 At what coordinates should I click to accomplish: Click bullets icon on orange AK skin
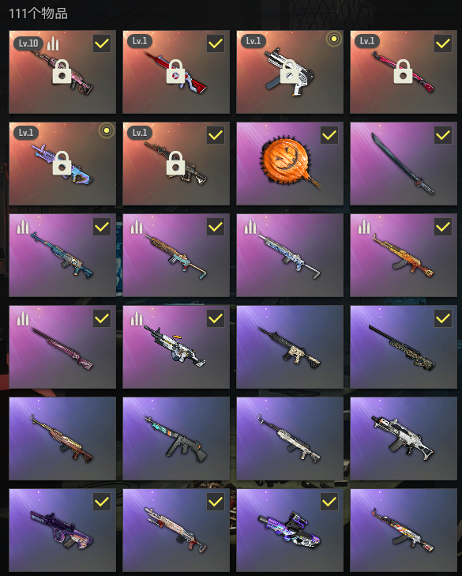coord(364,227)
